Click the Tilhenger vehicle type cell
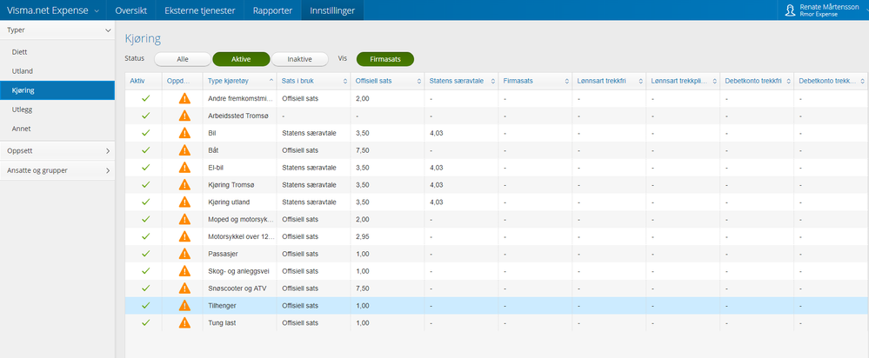Viewport: 869px width, 358px height. [239, 306]
